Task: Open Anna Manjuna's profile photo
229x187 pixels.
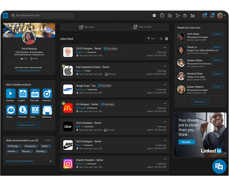Action: [x=29, y=38]
